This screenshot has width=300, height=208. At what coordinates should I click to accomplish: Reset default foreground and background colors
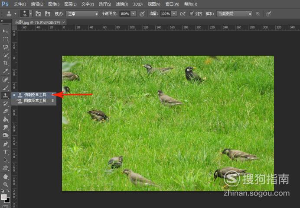click(x=2, y=191)
